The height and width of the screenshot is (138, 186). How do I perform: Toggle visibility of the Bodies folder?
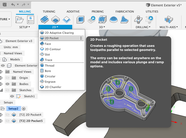pyautogui.click(x=7, y=84)
